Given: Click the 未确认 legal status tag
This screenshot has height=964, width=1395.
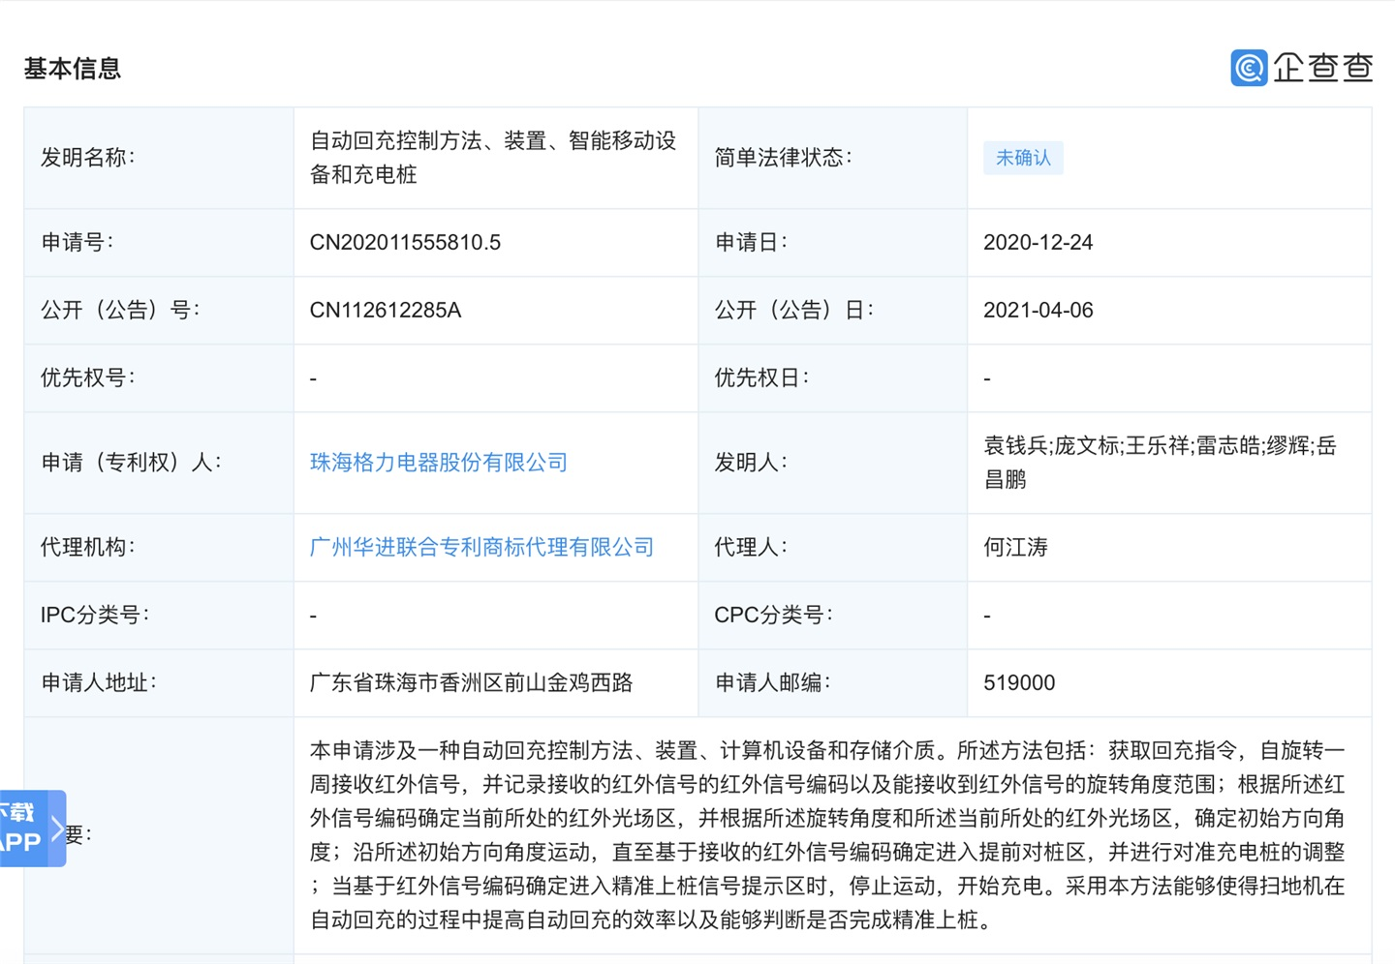Looking at the screenshot, I should (x=1023, y=158).
